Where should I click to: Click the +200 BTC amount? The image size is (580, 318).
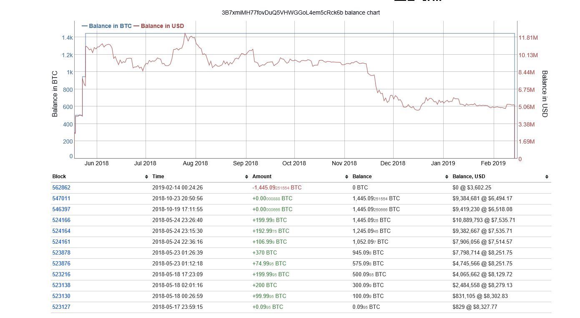pos(264,285)
